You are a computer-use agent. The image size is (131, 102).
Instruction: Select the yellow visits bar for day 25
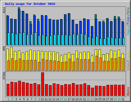tap(100, 54)
